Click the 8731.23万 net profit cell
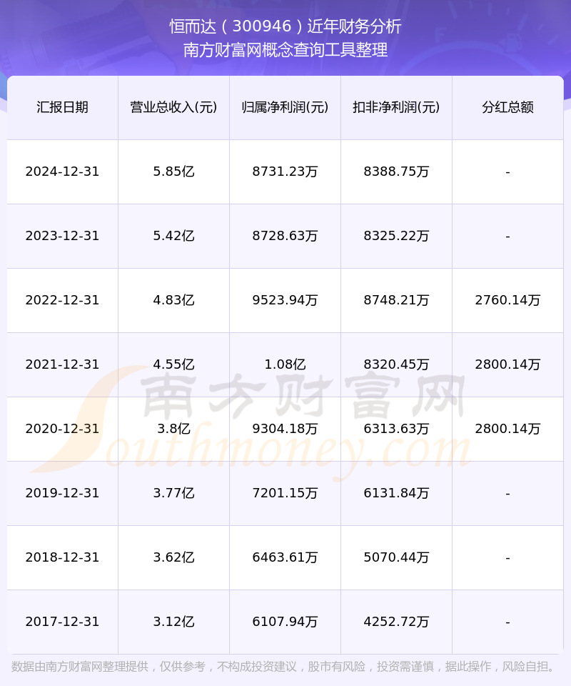The height and width of the screenshot is (686, 571). point(285,171)
